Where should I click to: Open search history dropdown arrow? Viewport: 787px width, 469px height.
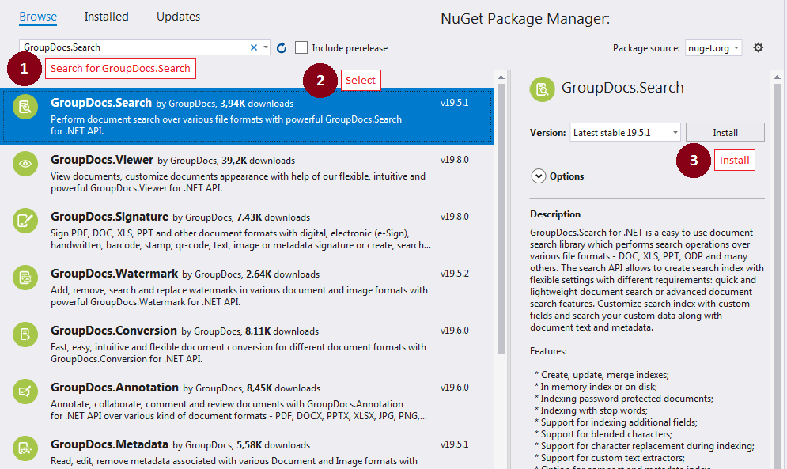tap(265, 47)
